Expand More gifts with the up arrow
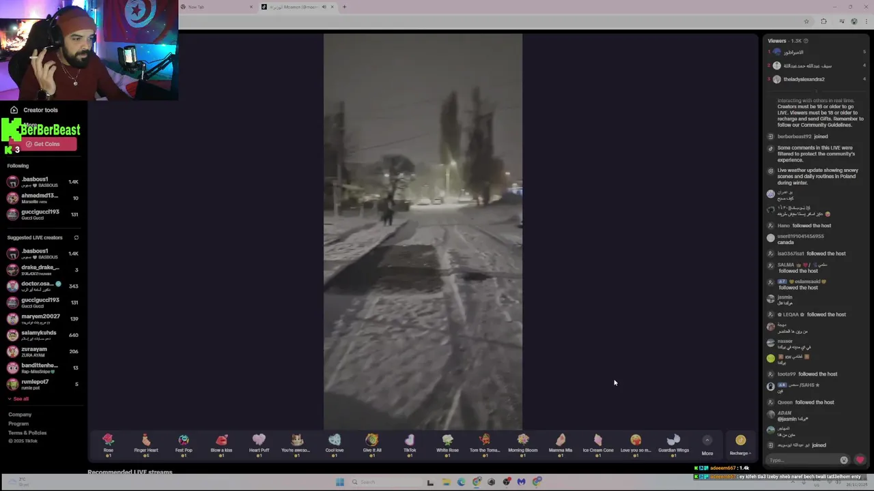 [707, 441]
